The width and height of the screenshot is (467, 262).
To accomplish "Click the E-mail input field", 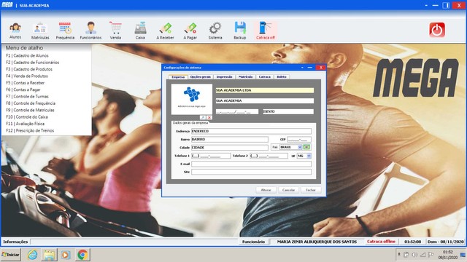I will click(251, 164).
